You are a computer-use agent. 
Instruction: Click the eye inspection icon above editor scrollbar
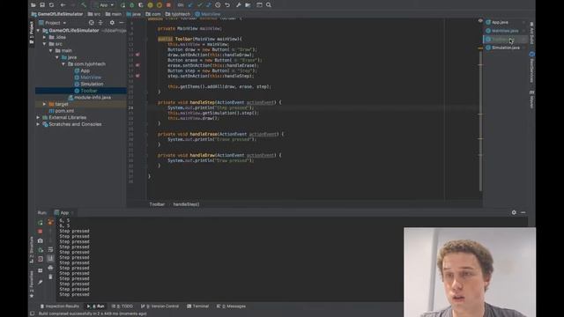click(480, 21)
